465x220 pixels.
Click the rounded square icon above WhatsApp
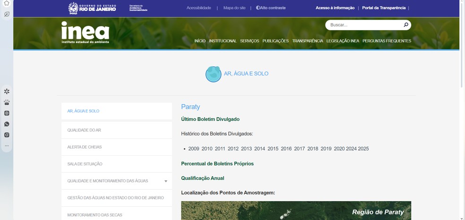pyautogui.click(x=7, y=113)
